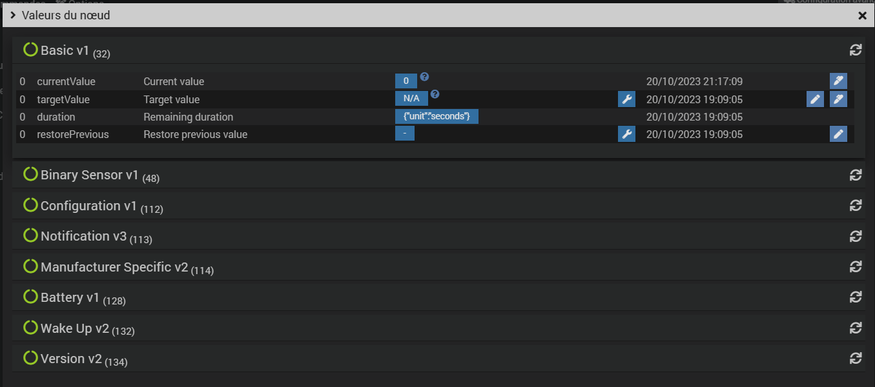Open the help tooltip icon beside targetValue N/A
This screenshot has height=387, width=875.
(435, 94)
